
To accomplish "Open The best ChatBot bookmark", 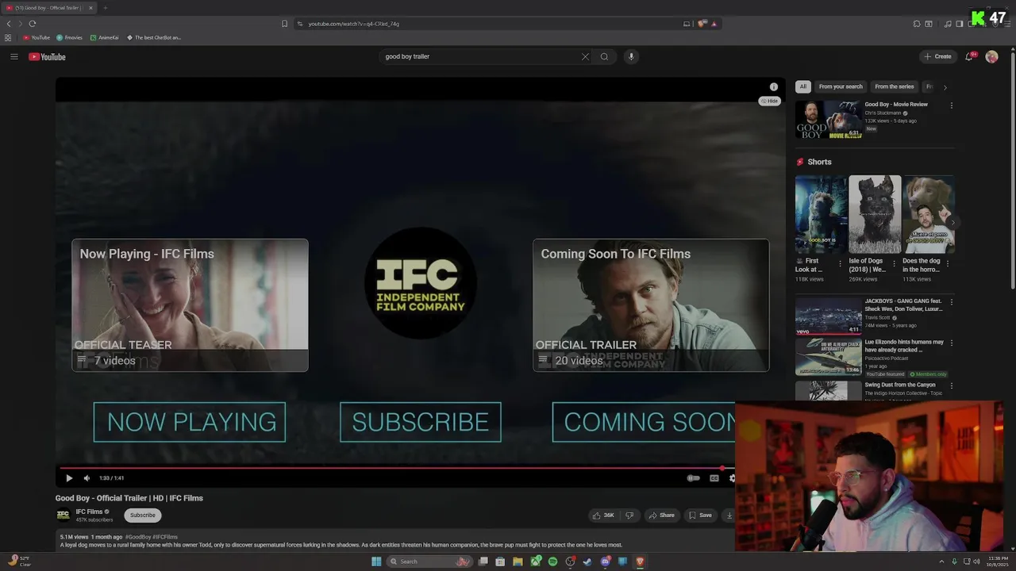I will pyautogui.click(x=154, y=37).
